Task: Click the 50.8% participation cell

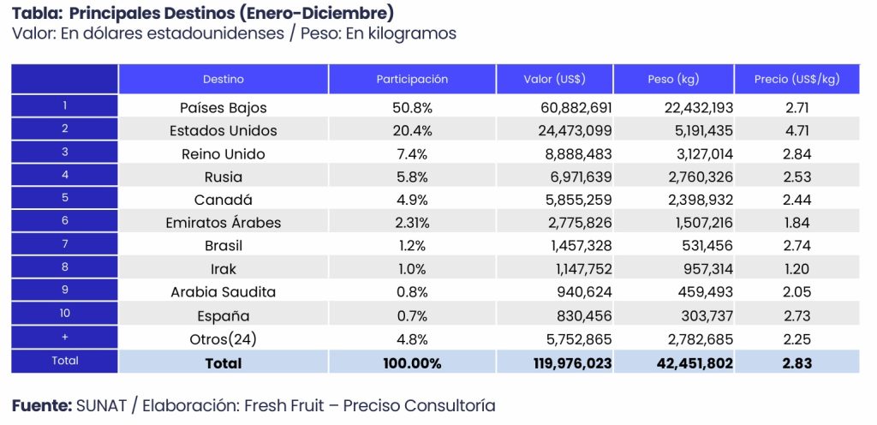Action: point(412,108)
